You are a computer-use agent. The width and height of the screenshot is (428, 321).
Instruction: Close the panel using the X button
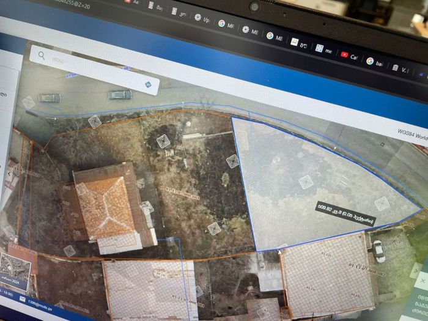[422, 280]
